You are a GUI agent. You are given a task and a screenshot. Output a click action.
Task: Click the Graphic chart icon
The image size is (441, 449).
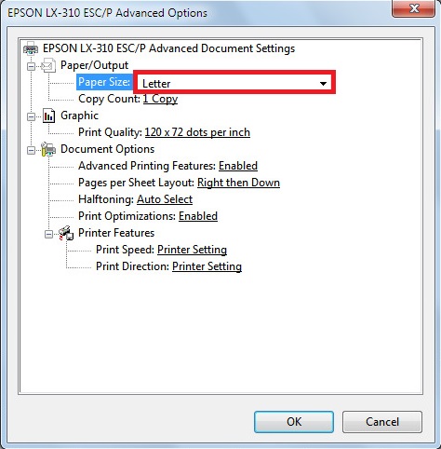pyautogui.click(x=48, y=116)
